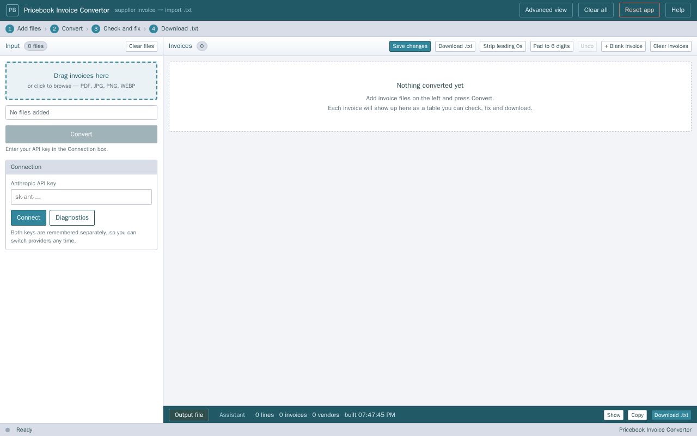The height and width of the screenshot is (436, 697).
Task: Click the Invoices count badge
Action: pos(202,46)
